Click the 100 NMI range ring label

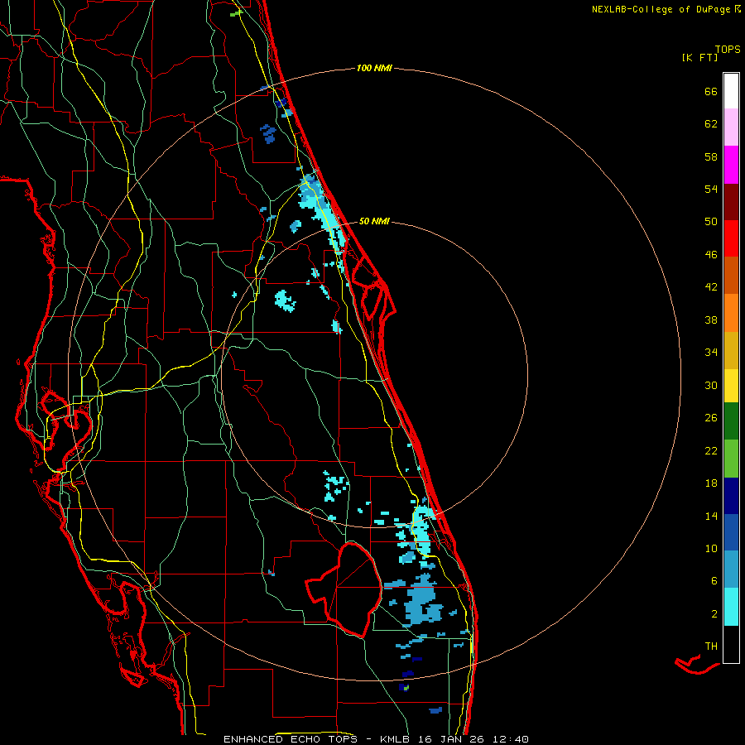[x=374, y=69]
